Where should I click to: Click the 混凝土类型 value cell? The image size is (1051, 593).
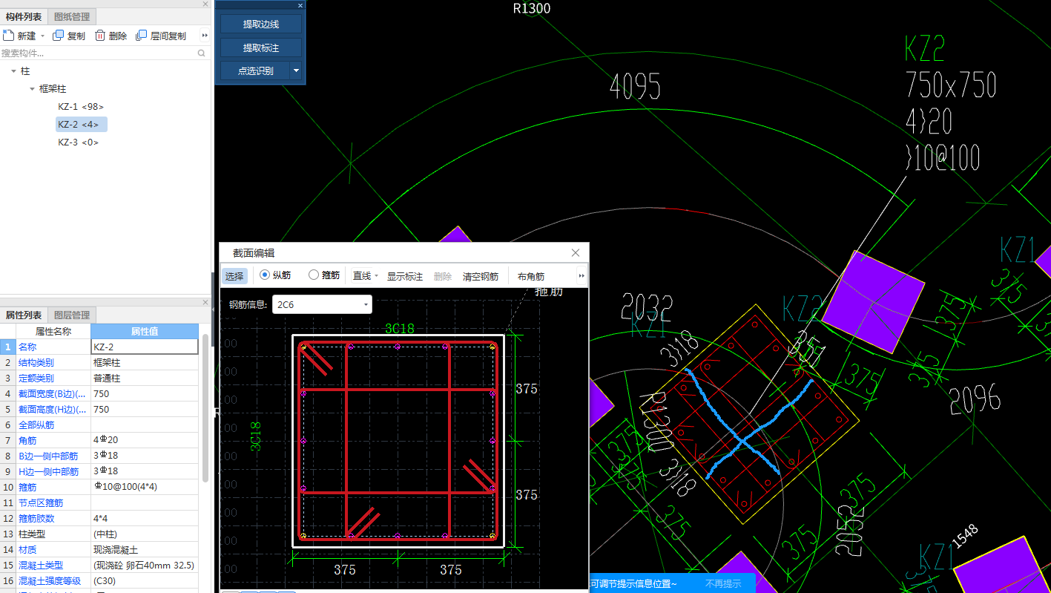pos(145,565)
